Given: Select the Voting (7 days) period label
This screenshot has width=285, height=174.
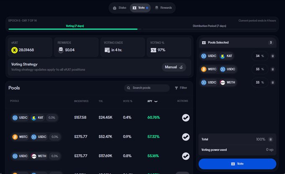Looking at the screenshot, I should 75,26.
